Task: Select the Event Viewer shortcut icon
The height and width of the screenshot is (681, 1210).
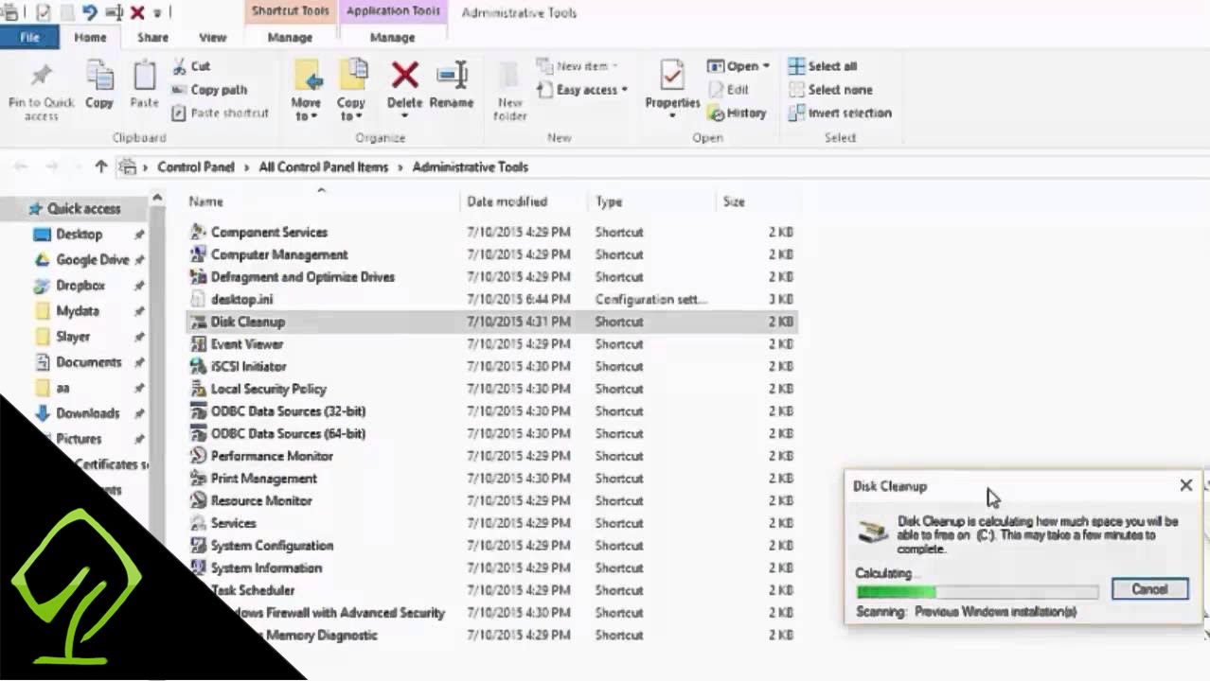Action: (198, 344)
